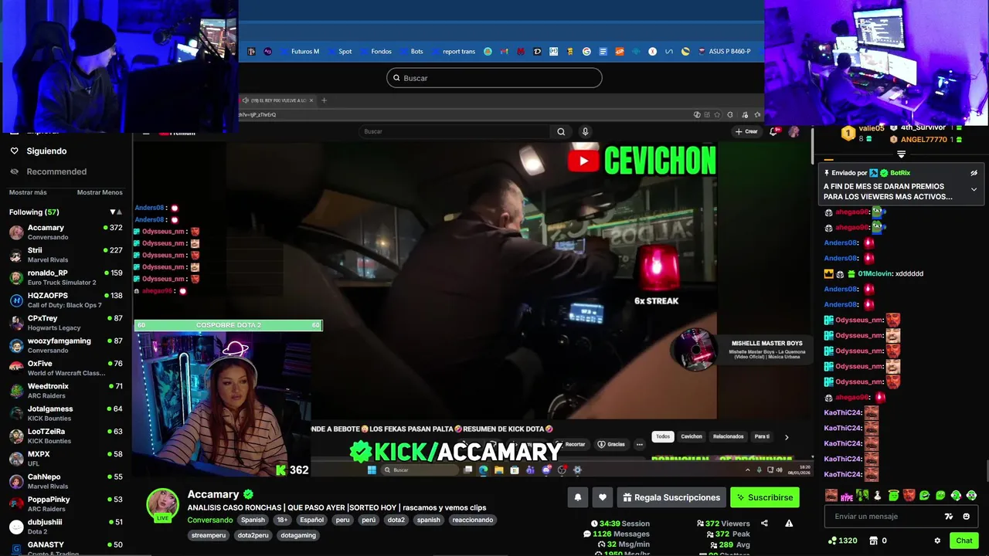Click the D bookmark icon
The height and width of the screenshot is (556, 989).
tap(537, 52)
